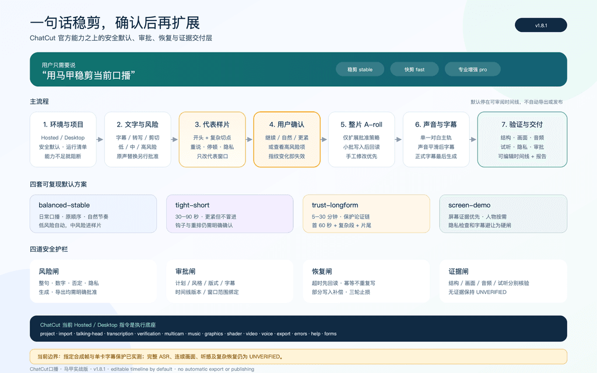Click the 主流程 section heading
The image size is (597, 373).
coord(39,101)
